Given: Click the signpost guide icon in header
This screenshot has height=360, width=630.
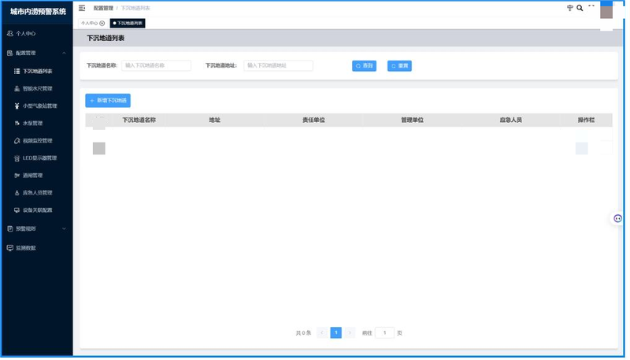Looking at the screenshot, I should click(569, 8).
